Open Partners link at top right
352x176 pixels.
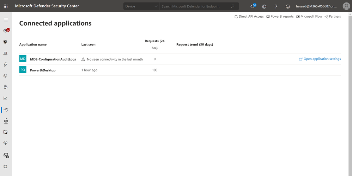[x=333, y=16]
